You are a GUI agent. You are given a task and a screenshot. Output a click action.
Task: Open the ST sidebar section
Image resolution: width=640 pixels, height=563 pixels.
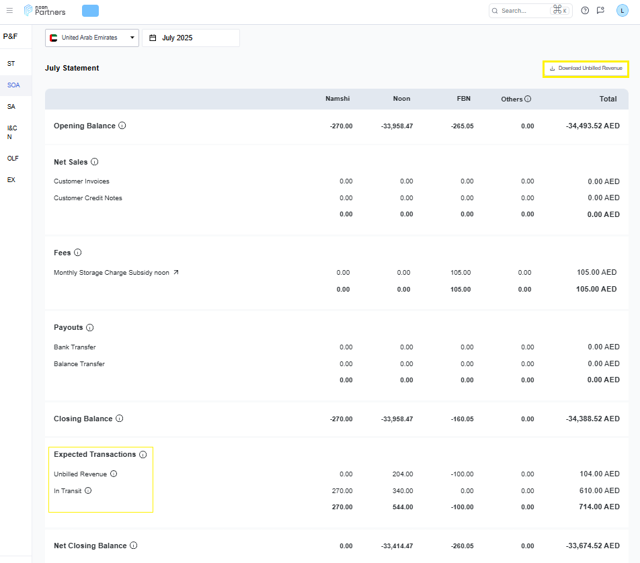(11, 64)
